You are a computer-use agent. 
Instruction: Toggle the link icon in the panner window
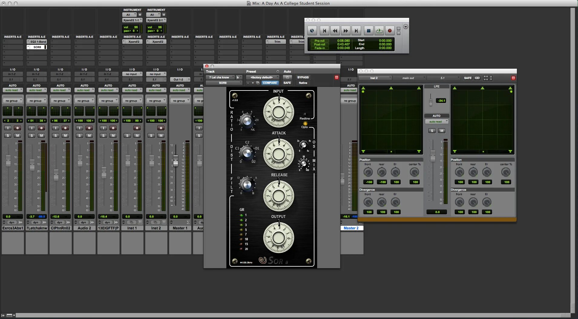pyautogui.click(x=477, y=78)
